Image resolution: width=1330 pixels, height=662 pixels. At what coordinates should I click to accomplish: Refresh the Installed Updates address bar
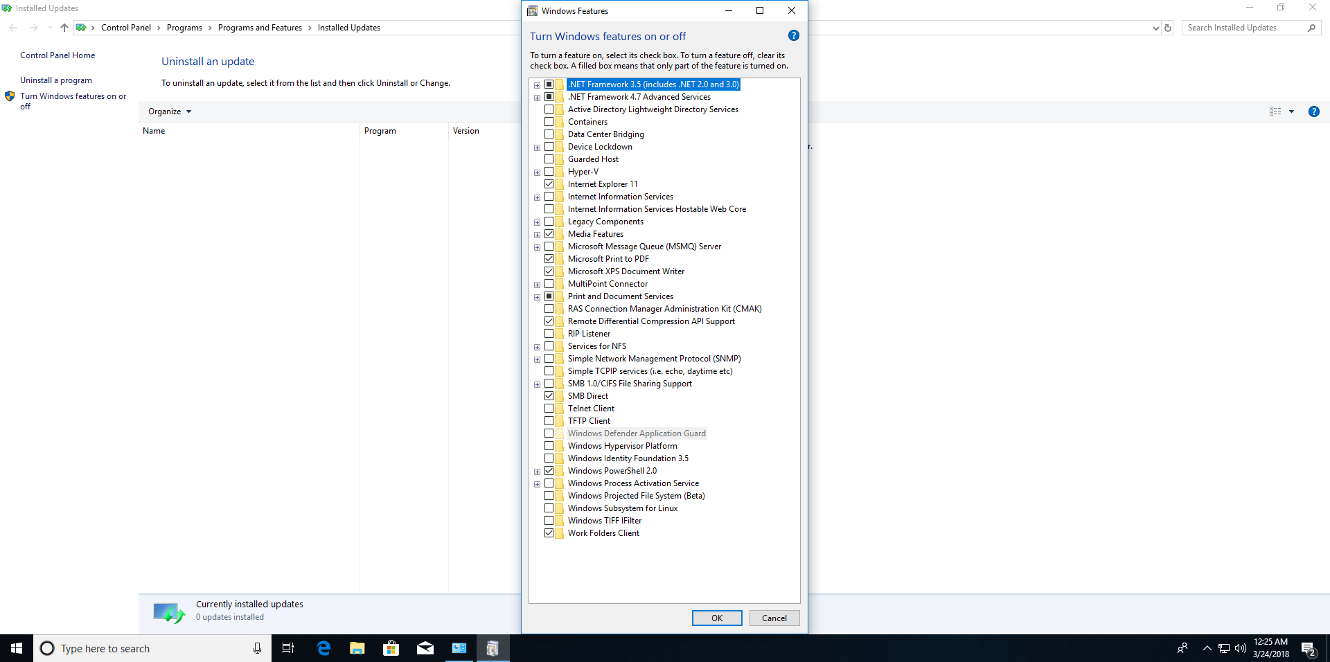click(x=1168, y=28)
